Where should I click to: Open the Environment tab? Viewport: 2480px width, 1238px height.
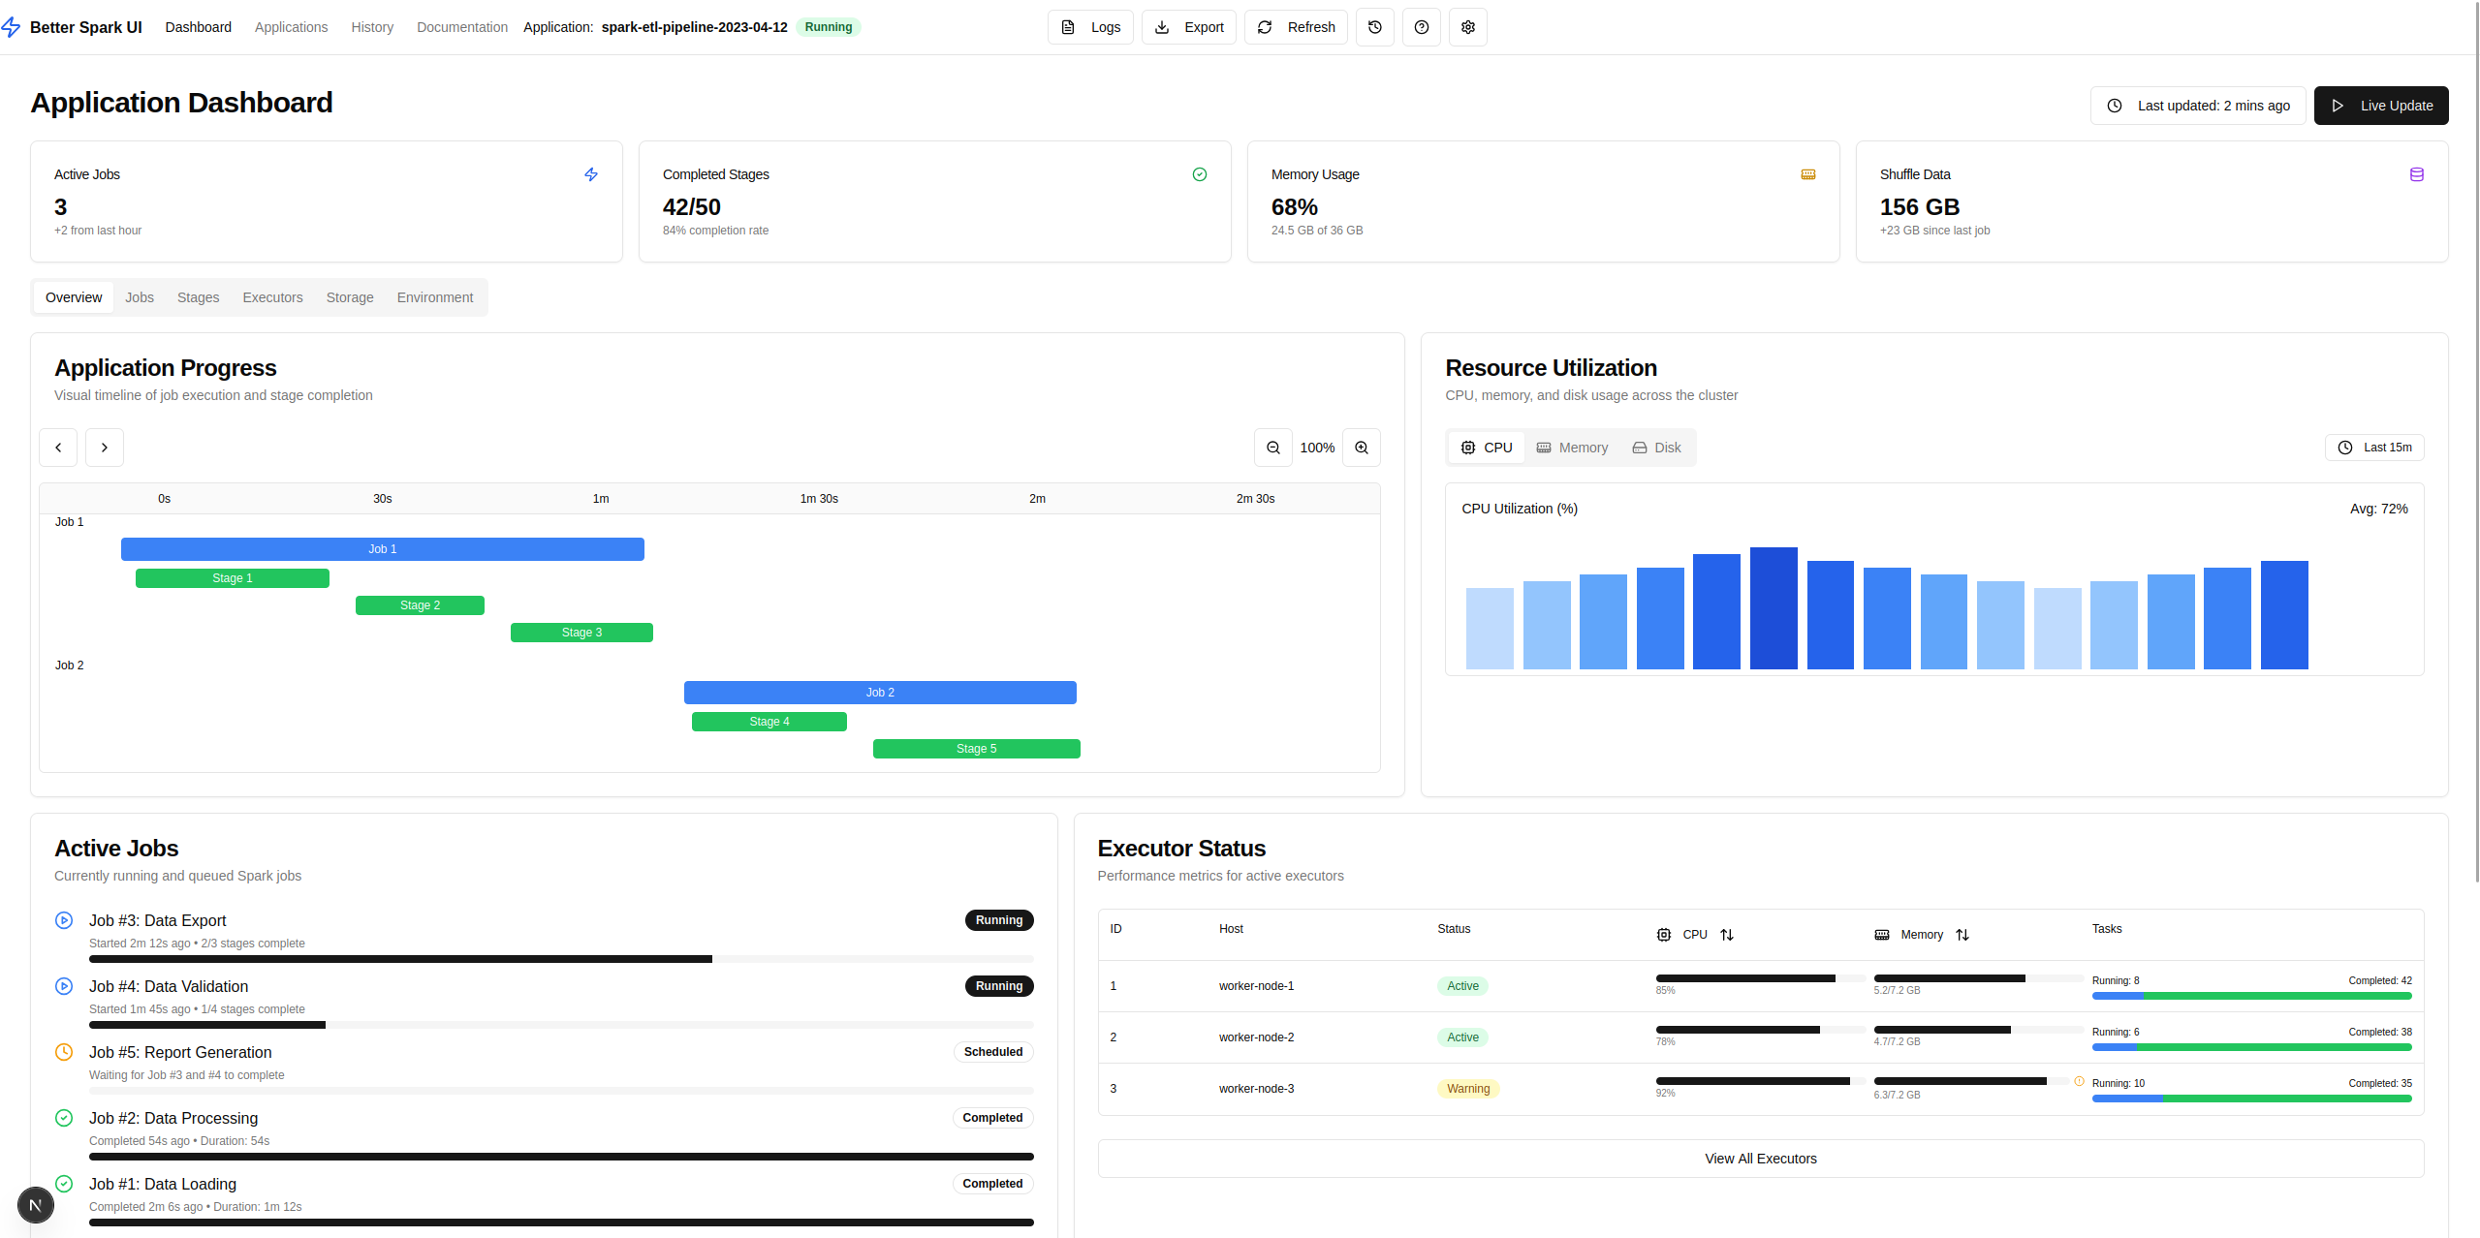[x=435, y=297]
